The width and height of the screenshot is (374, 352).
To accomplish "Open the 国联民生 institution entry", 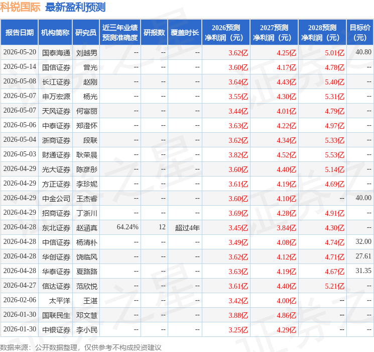I will (x=56, y=315).
